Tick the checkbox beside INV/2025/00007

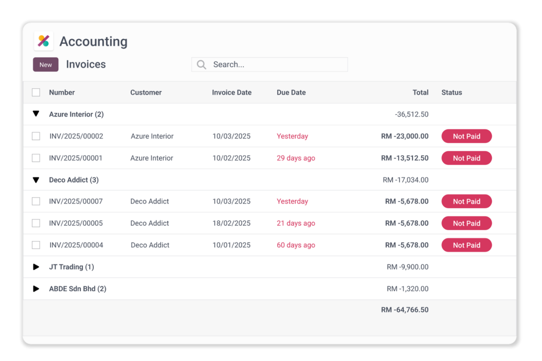36,201
